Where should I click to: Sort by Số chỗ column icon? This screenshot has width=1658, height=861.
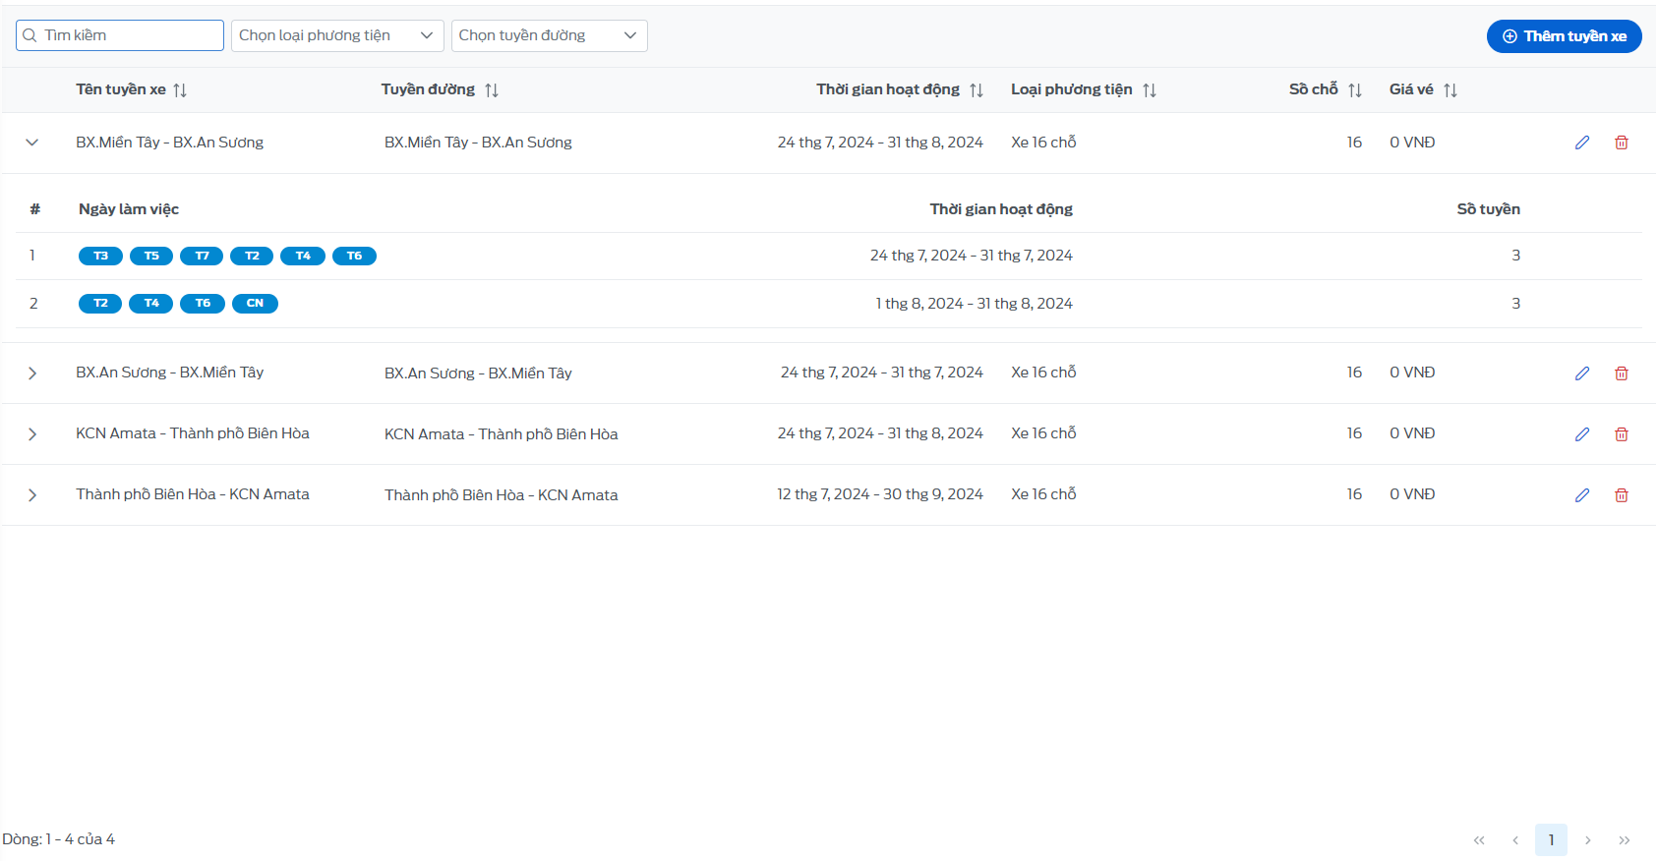click(x=1355, y=90)
